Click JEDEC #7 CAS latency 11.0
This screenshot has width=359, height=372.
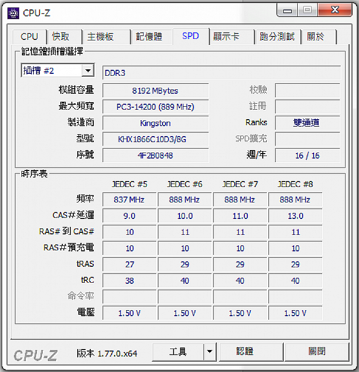coord(240,216)
